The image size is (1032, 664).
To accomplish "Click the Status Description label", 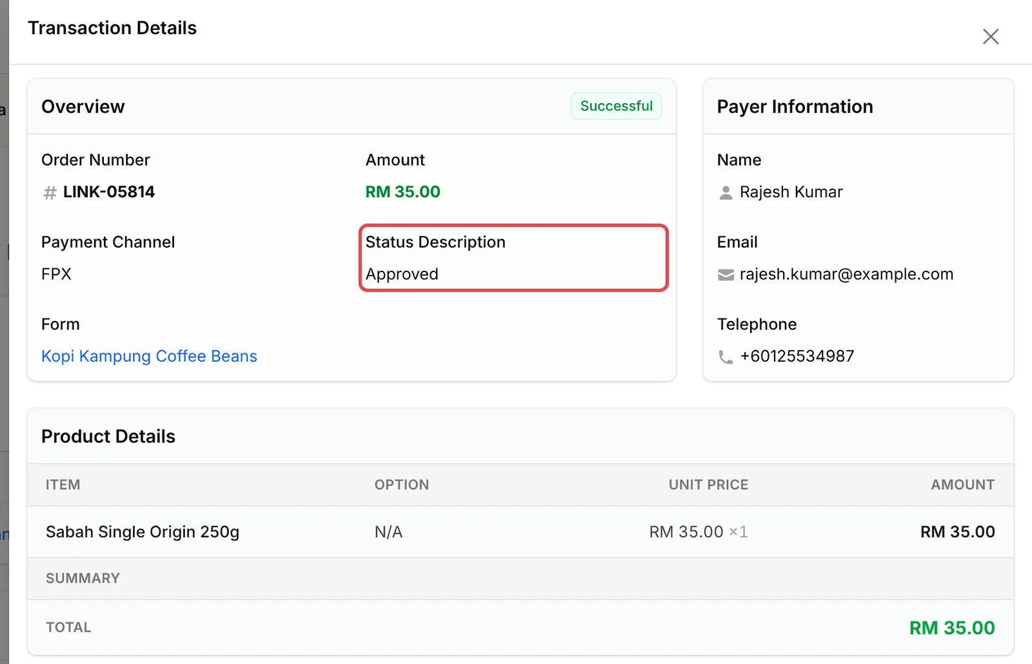I will point(435,242).
